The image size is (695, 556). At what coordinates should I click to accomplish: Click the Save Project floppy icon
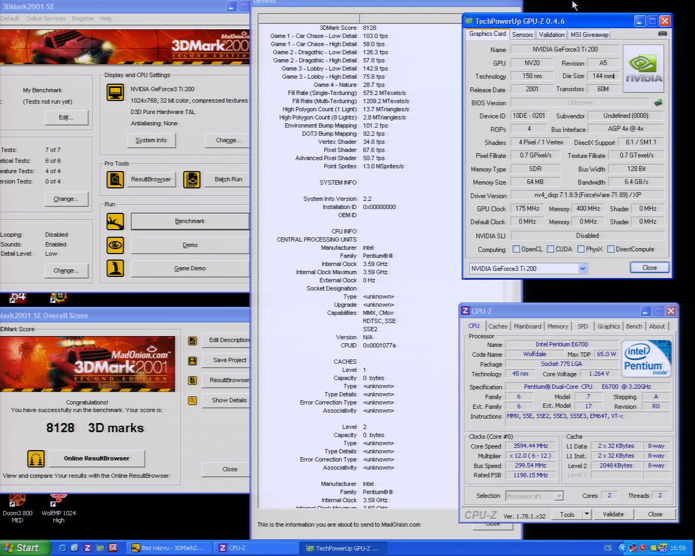point(192,361)
